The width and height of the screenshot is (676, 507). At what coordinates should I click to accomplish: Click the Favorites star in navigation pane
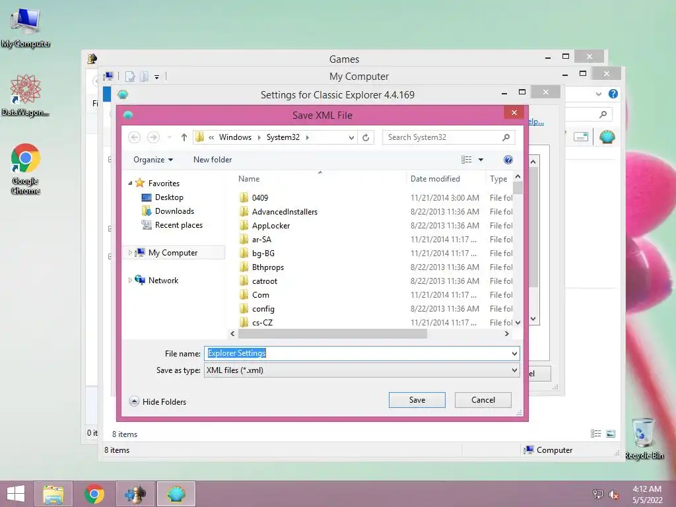tap(140, 183)
